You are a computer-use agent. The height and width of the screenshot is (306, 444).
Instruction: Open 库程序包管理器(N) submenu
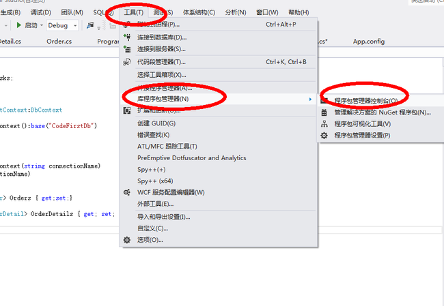[x=218, y=99]
